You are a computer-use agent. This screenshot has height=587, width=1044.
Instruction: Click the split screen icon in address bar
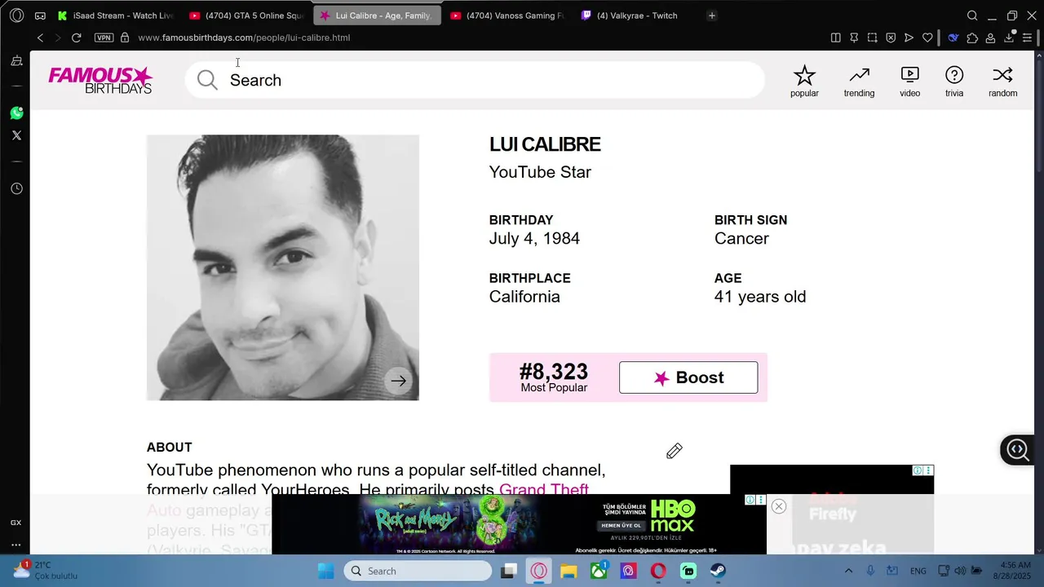point(835,38)
